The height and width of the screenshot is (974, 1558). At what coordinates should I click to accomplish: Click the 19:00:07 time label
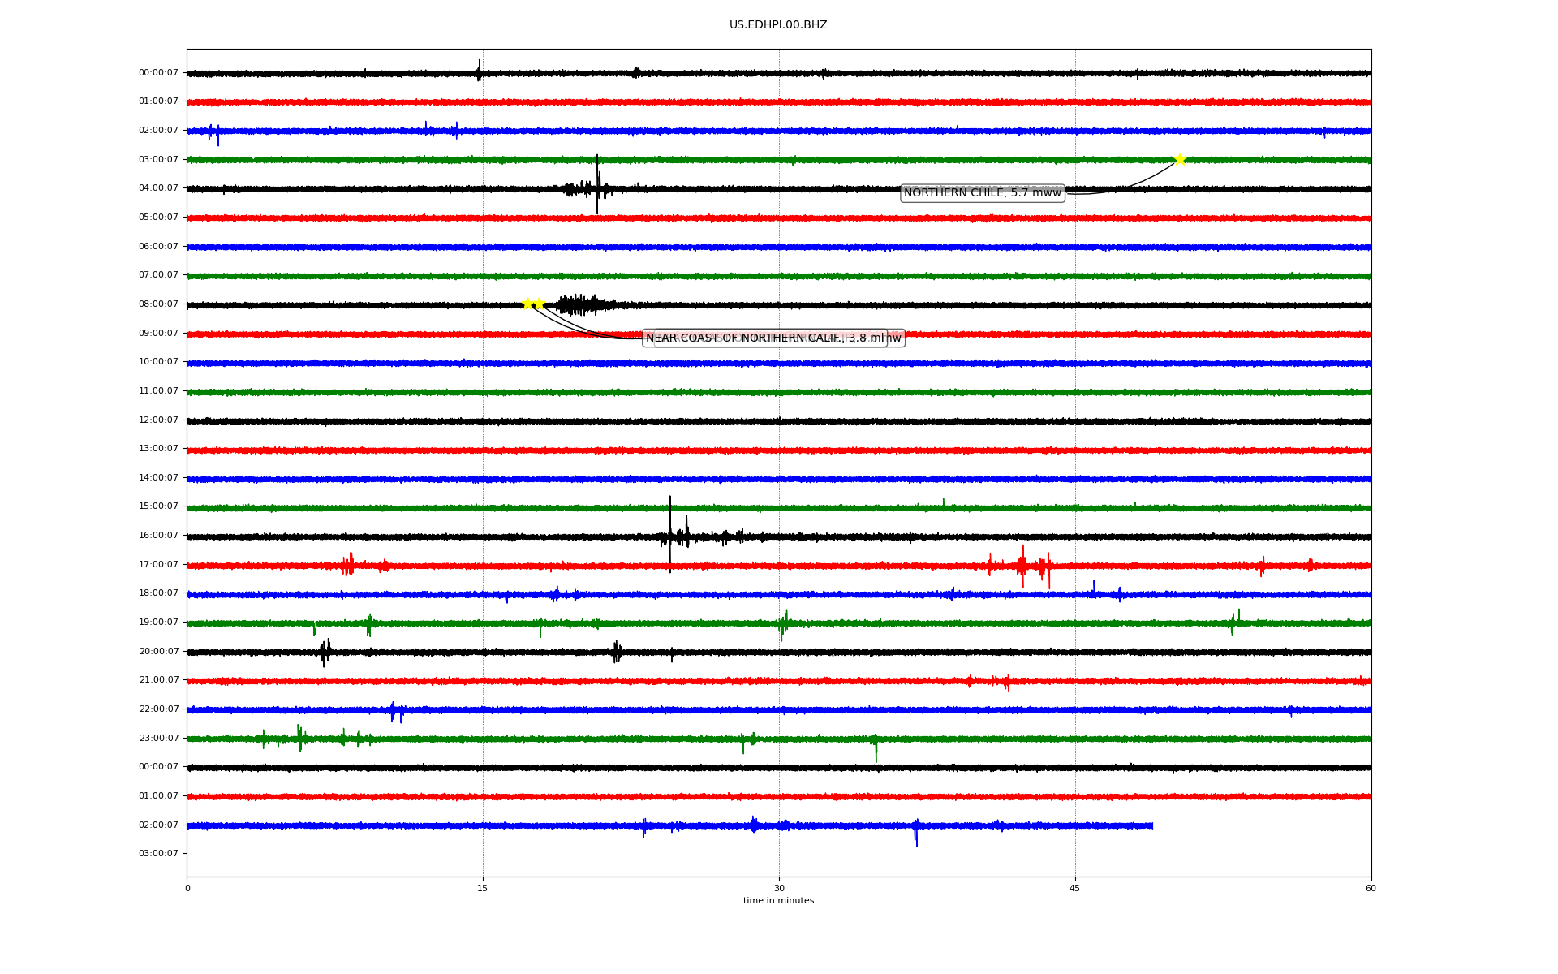(158, 623)
